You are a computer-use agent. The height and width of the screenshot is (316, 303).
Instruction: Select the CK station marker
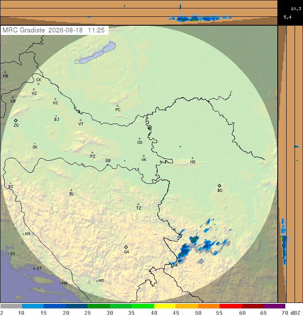(38, 84)
